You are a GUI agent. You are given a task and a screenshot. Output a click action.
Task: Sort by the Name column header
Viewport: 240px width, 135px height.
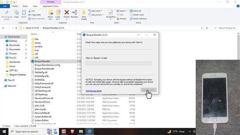34,34
